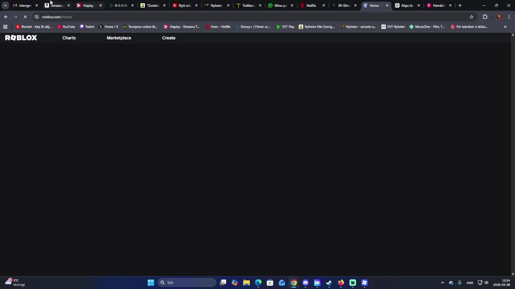Launch Microsoft Edge from the taskbar

coord(258,283)
